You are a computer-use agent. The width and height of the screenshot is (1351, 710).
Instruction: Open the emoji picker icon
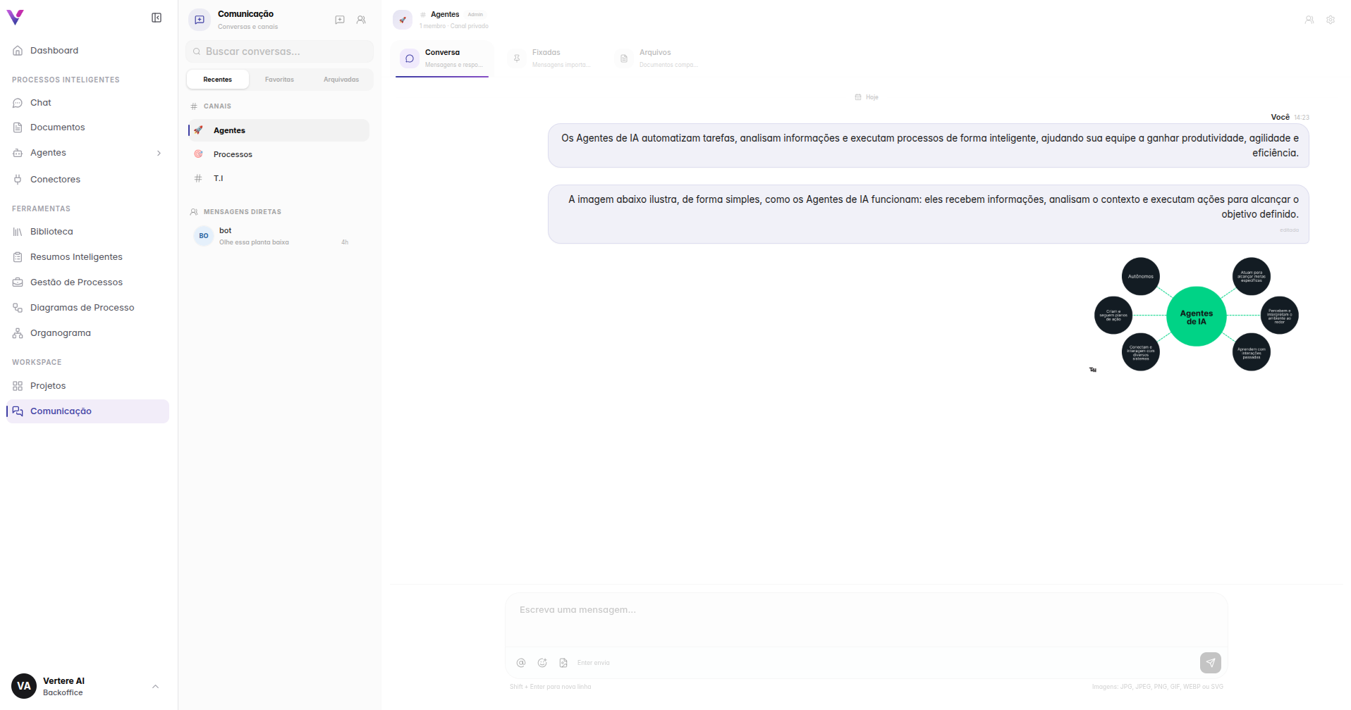542,663
